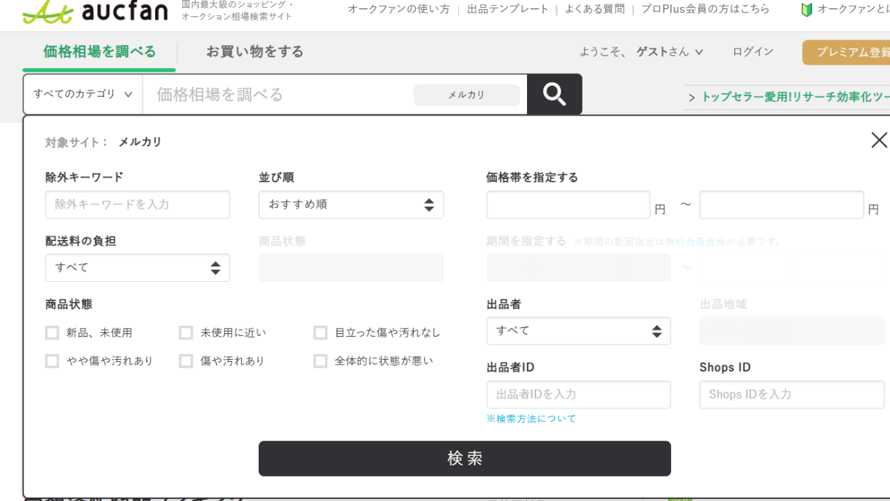The image size is (890, 501).
Task: Enable the やや傷や汚れあり checkbox
Action: pos(52,361)
